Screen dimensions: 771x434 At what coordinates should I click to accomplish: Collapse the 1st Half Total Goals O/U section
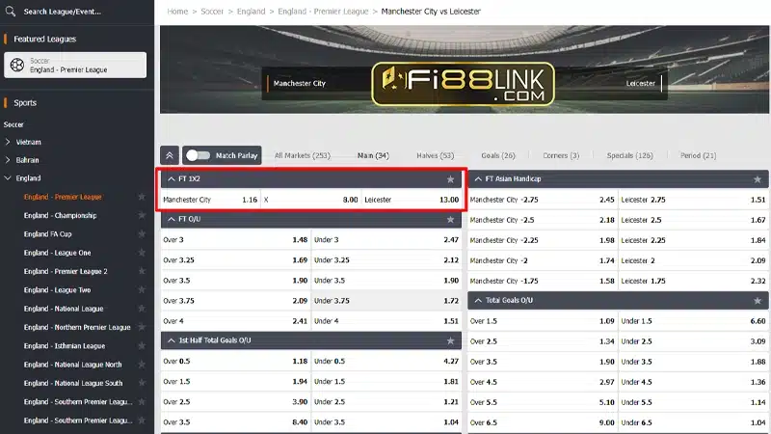(172, 340)
